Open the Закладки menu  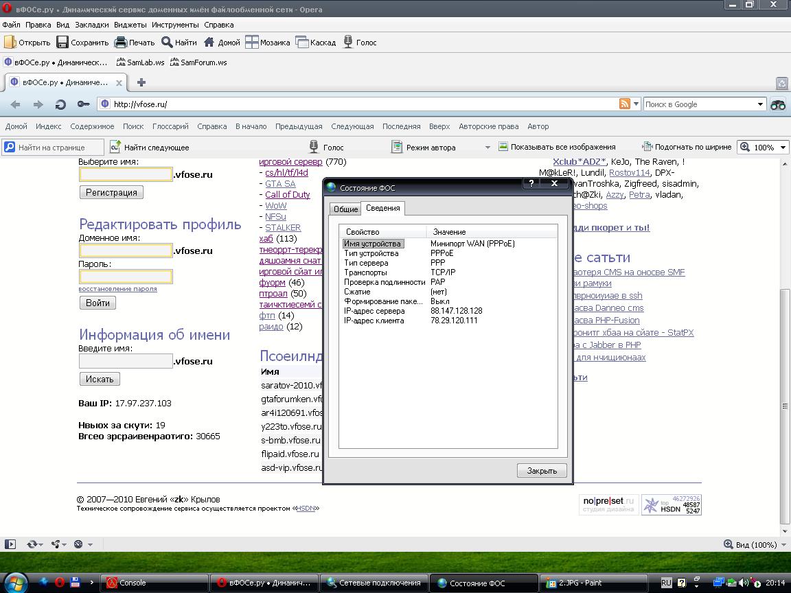coord(92,25)
